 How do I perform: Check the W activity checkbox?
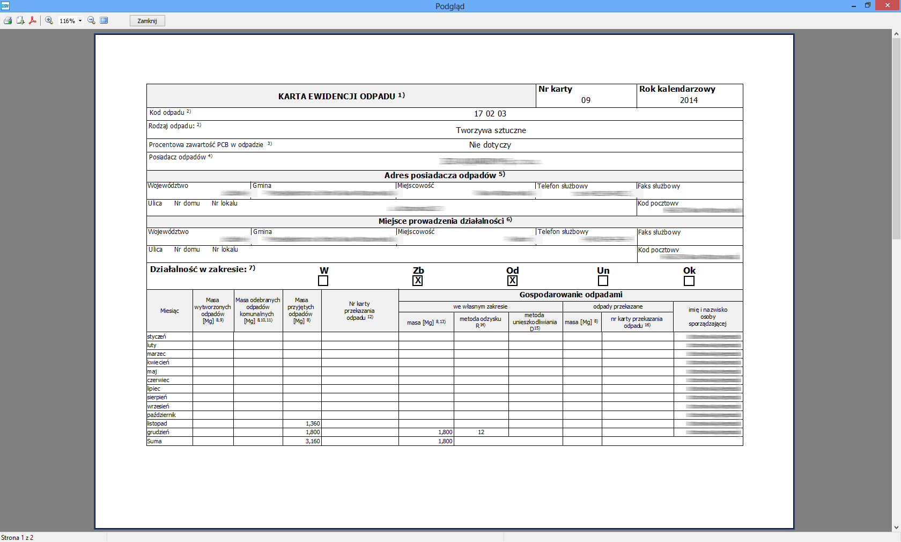(x=323, y=281)
